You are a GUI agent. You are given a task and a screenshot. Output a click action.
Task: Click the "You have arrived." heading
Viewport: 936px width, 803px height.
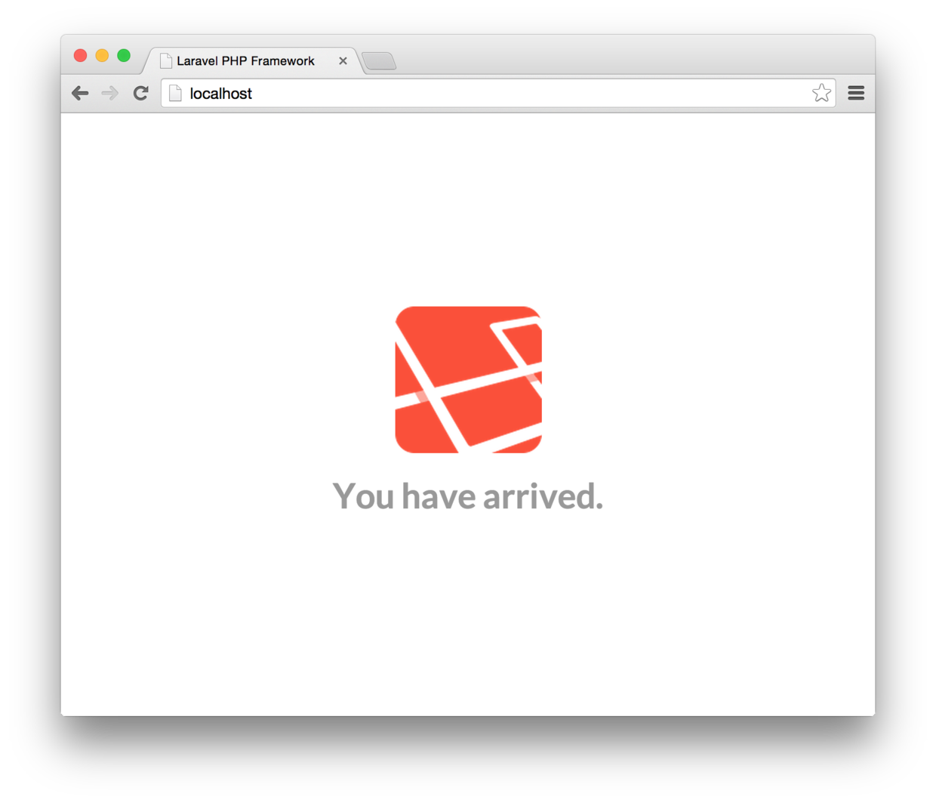(x=468, y=496)
